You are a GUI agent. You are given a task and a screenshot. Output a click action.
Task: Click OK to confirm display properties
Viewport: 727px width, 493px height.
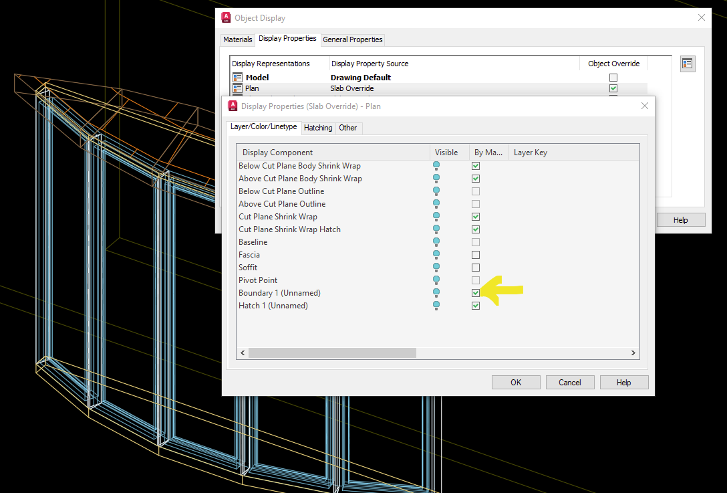(515, 382)
